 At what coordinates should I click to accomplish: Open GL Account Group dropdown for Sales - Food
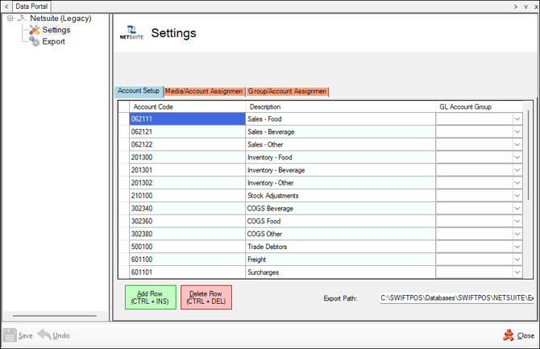click(x=517, y=119)
